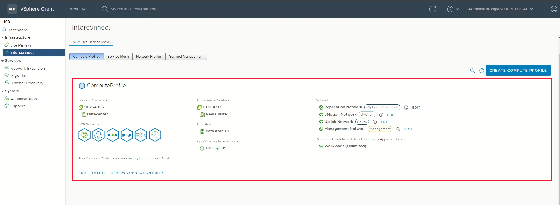Click the datastore-01 disk icon

(202, 131)
